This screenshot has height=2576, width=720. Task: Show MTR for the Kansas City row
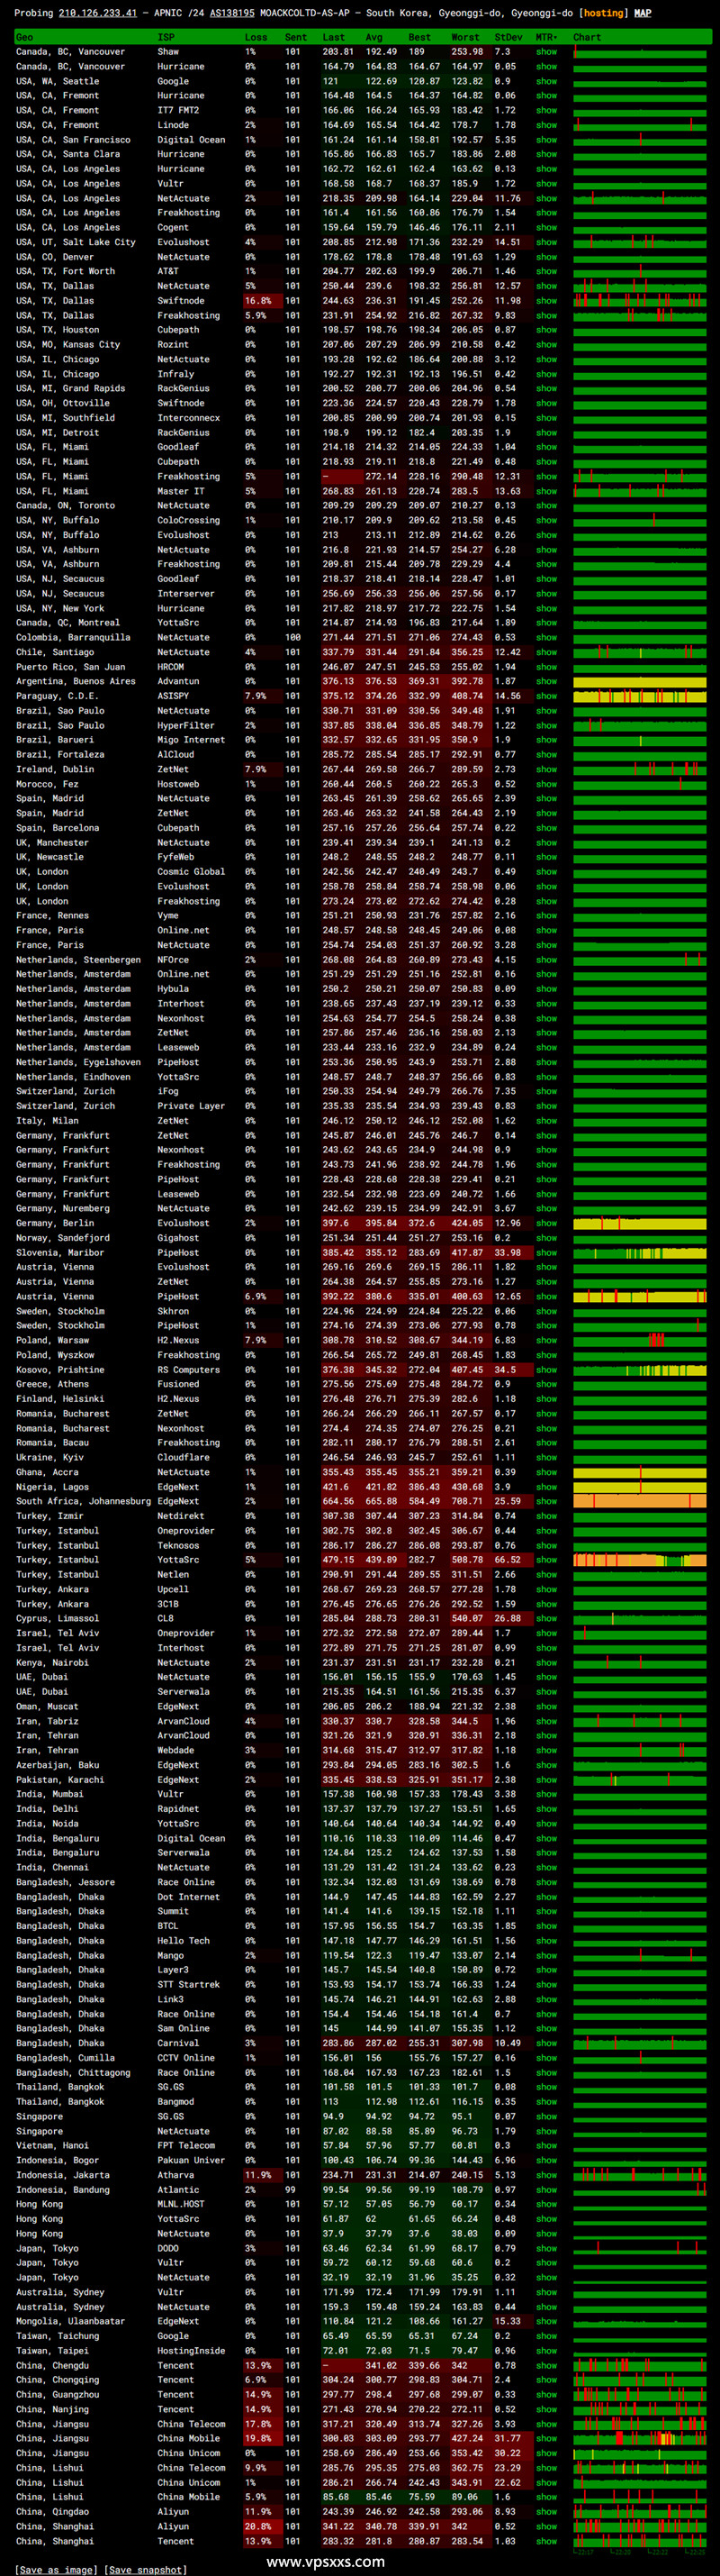point(546,344)
